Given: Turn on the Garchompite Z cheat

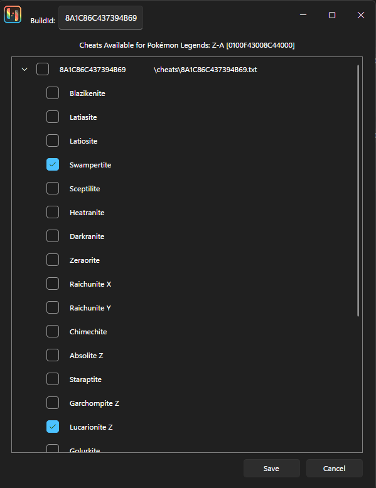Looking at the screenshot, I should pyautogui.click(x=53, y=403).
